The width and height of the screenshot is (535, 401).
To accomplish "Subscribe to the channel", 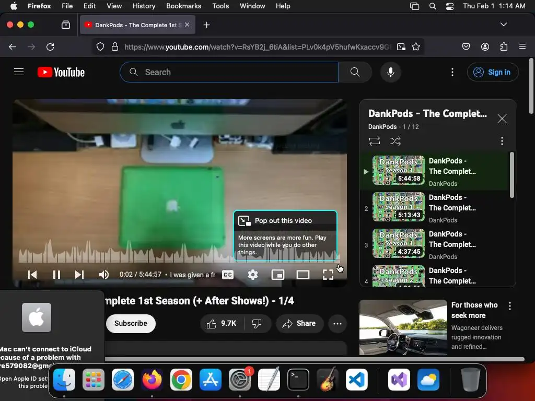I will click(x=131, y=323).
